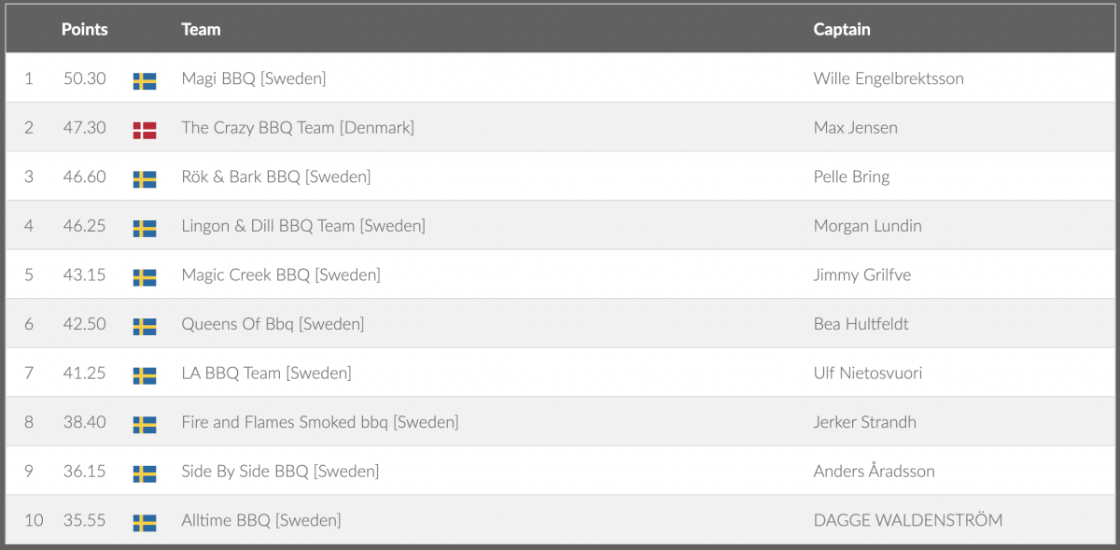Click the flag next to Queens Of Bbq
Screen dimensions: 1120x550
tap(145, 326)
